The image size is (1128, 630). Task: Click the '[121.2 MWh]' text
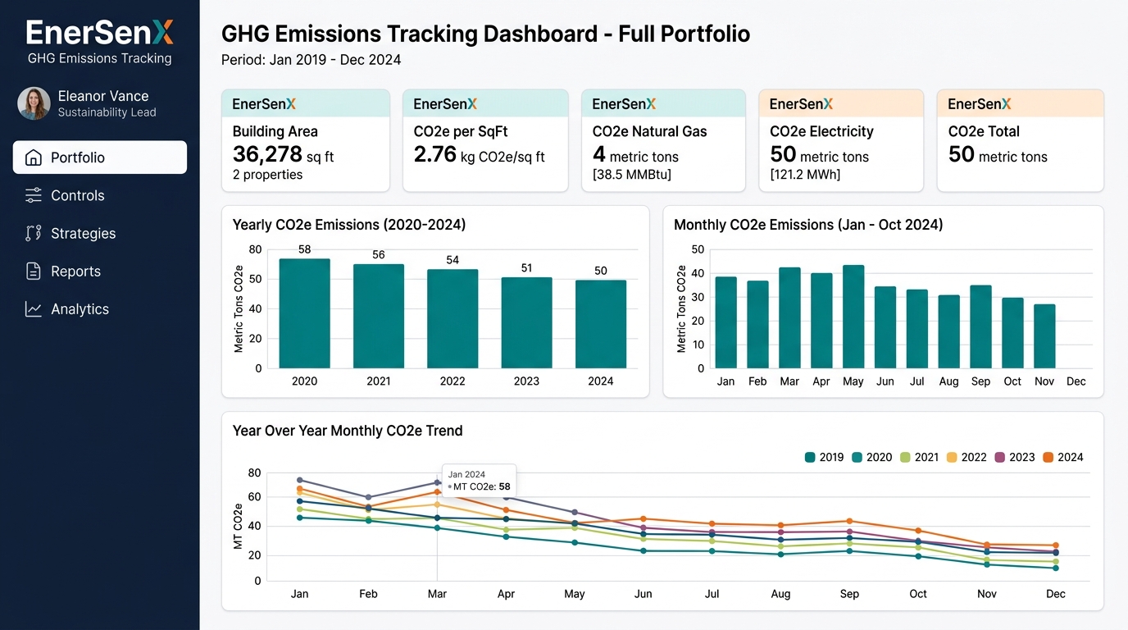click(x=805, y=175)
